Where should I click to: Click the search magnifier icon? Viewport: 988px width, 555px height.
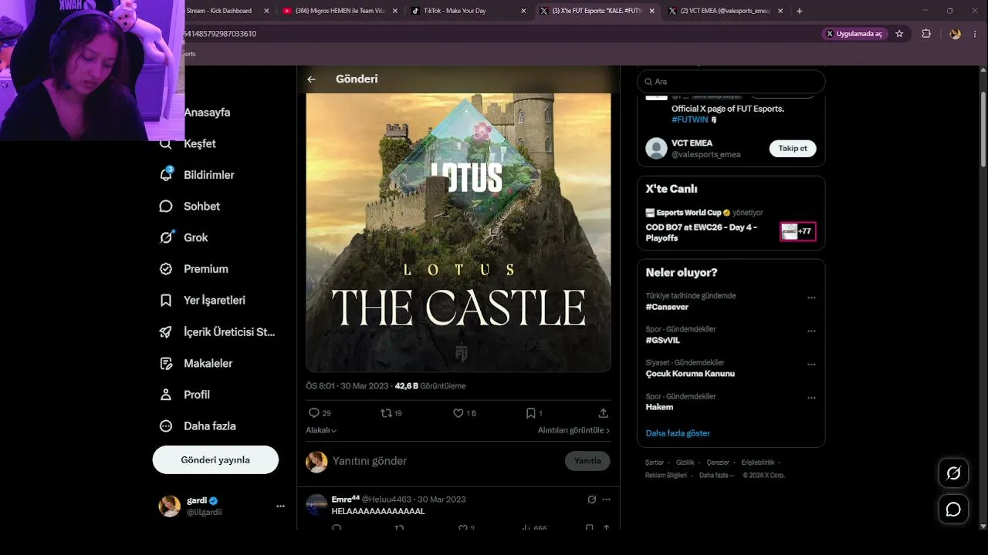point(648,82)
